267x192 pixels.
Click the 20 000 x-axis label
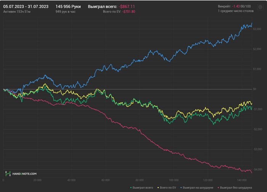pos(37,180)
